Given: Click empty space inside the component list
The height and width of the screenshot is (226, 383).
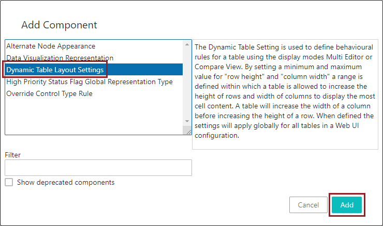Looking at the screenshot, I should click(93, 116).
